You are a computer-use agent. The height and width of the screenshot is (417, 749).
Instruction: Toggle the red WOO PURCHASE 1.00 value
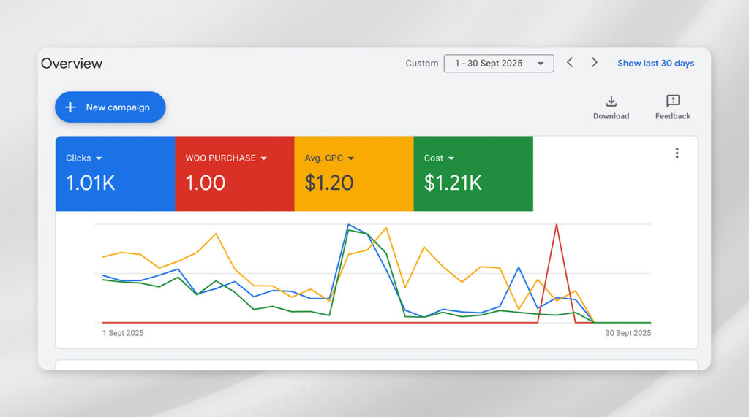(206, 183)
